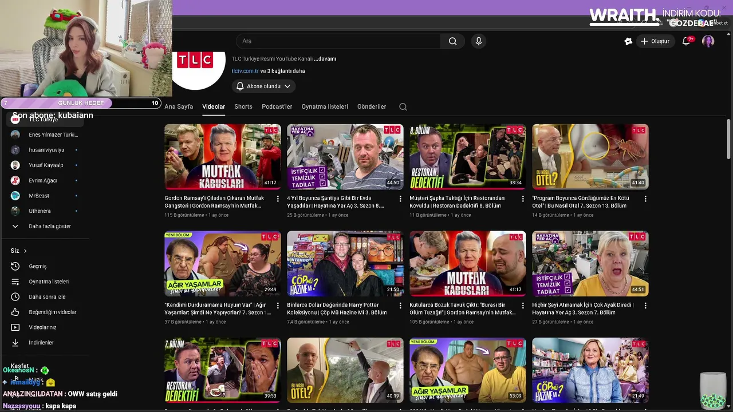Open 4 Yıl Boyunca Şantiye video title
Screen dimensions: 733x412
click(336, 201)
